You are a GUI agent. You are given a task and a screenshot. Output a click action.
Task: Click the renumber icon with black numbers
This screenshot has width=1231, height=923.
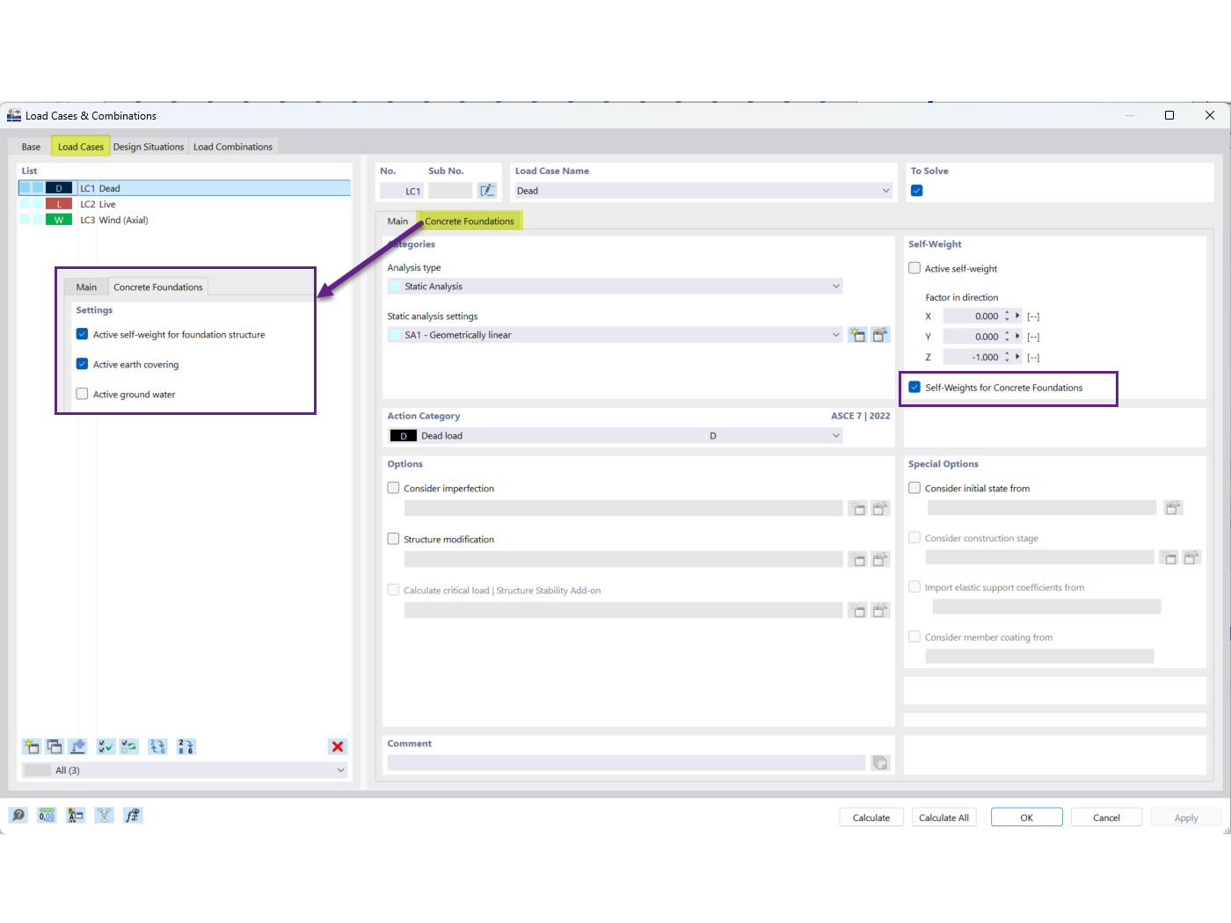click(x=186, y=746)
